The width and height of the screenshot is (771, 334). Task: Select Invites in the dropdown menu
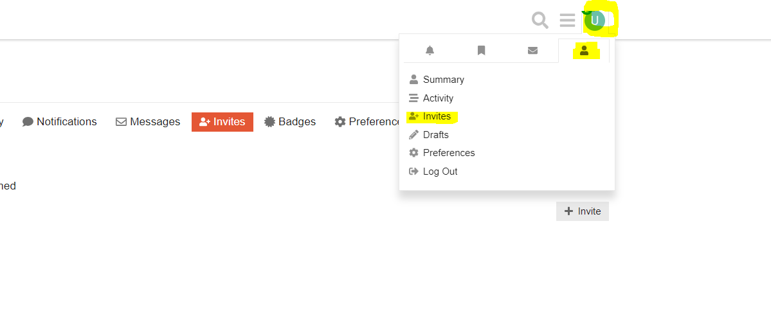(x=437, y=116)
